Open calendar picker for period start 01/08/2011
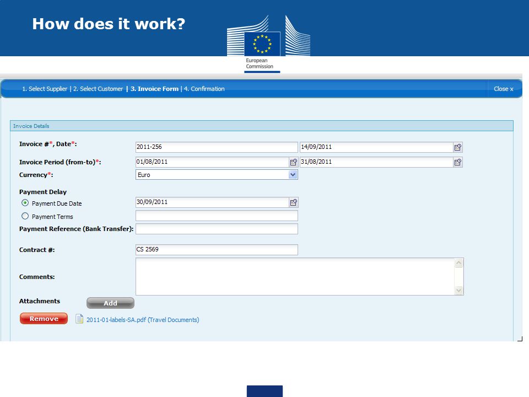This screenshot has height=397, width=529. [x=294, y=162]
